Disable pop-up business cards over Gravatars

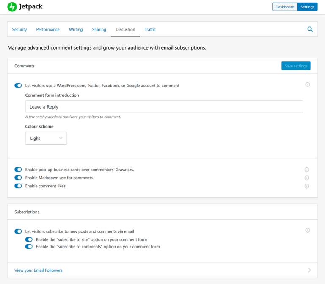(18, 170)
